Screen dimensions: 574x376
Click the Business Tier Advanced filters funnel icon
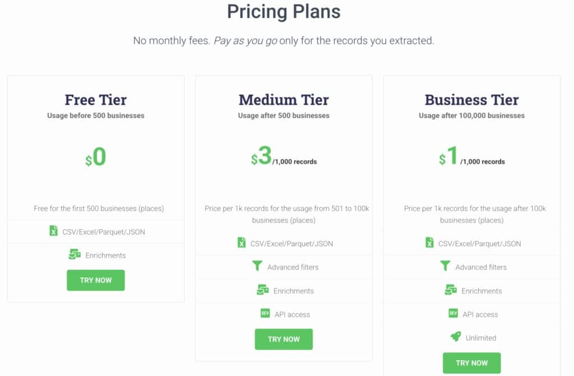[x=445, y=267]
